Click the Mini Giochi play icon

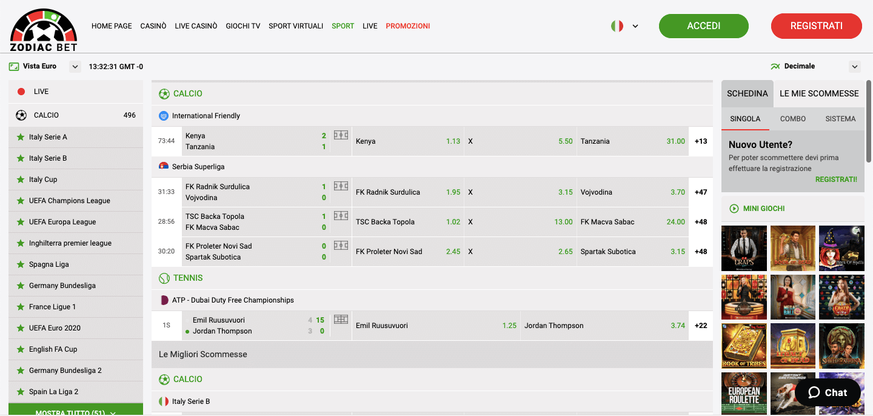(x=733, y=208)
